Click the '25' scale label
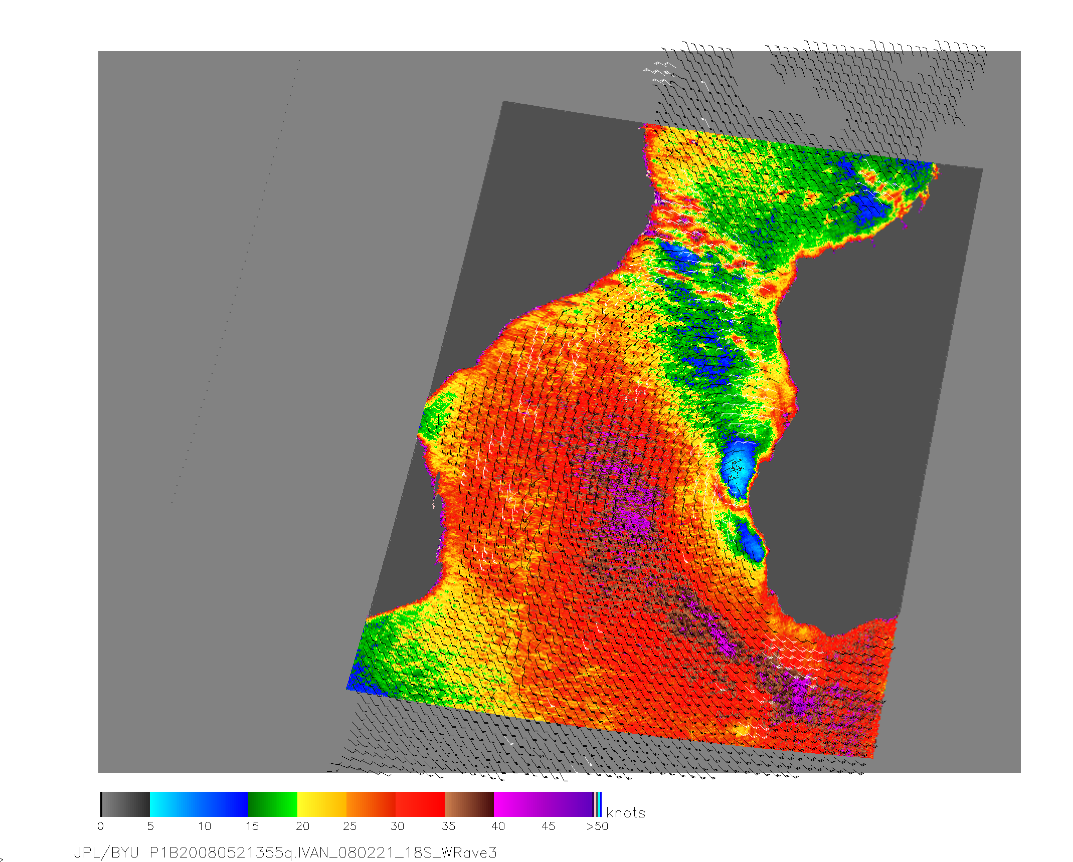The image size is (1073, 862). click(349, 826)
